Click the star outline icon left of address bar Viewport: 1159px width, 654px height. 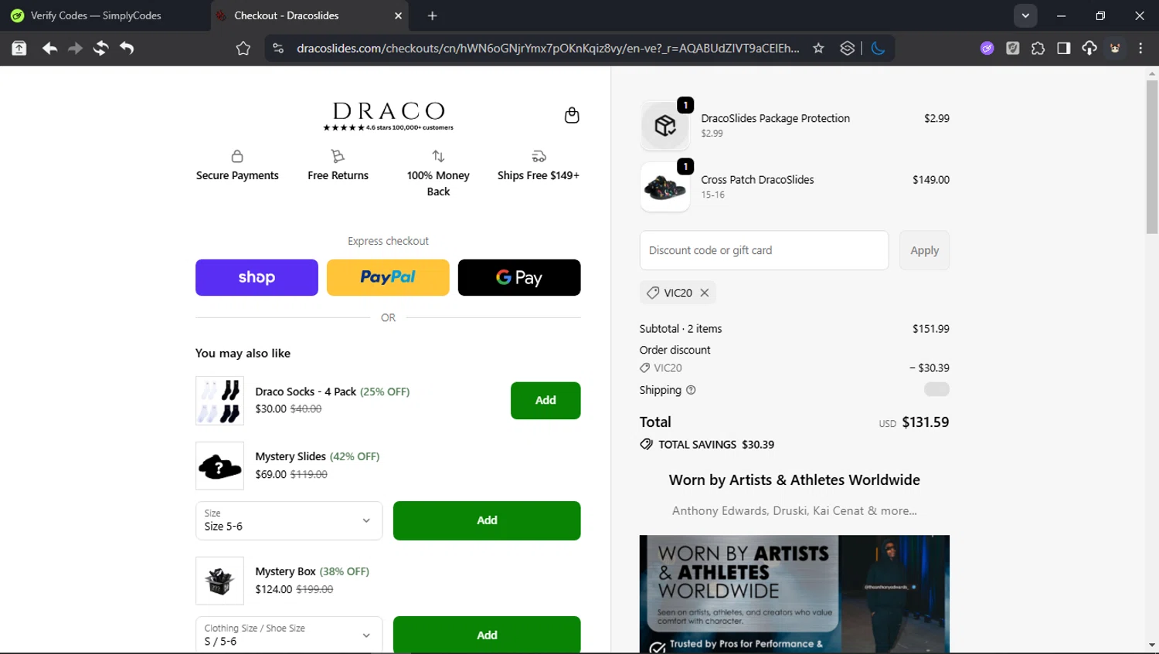243,49
